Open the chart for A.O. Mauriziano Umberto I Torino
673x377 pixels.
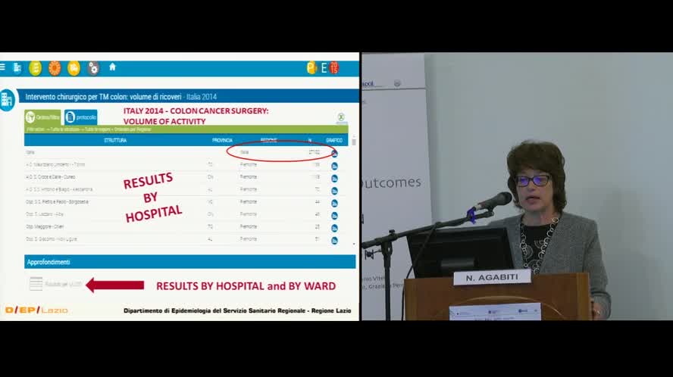pyautogui.click(x=334, y=166)
